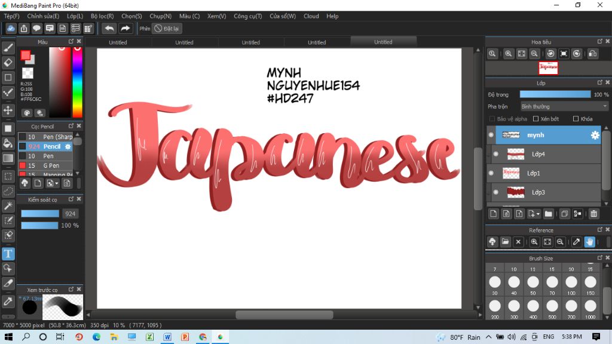Screen dimensions: 612x344
Task: Hide the mynh layer
Action: pos(491,135)
